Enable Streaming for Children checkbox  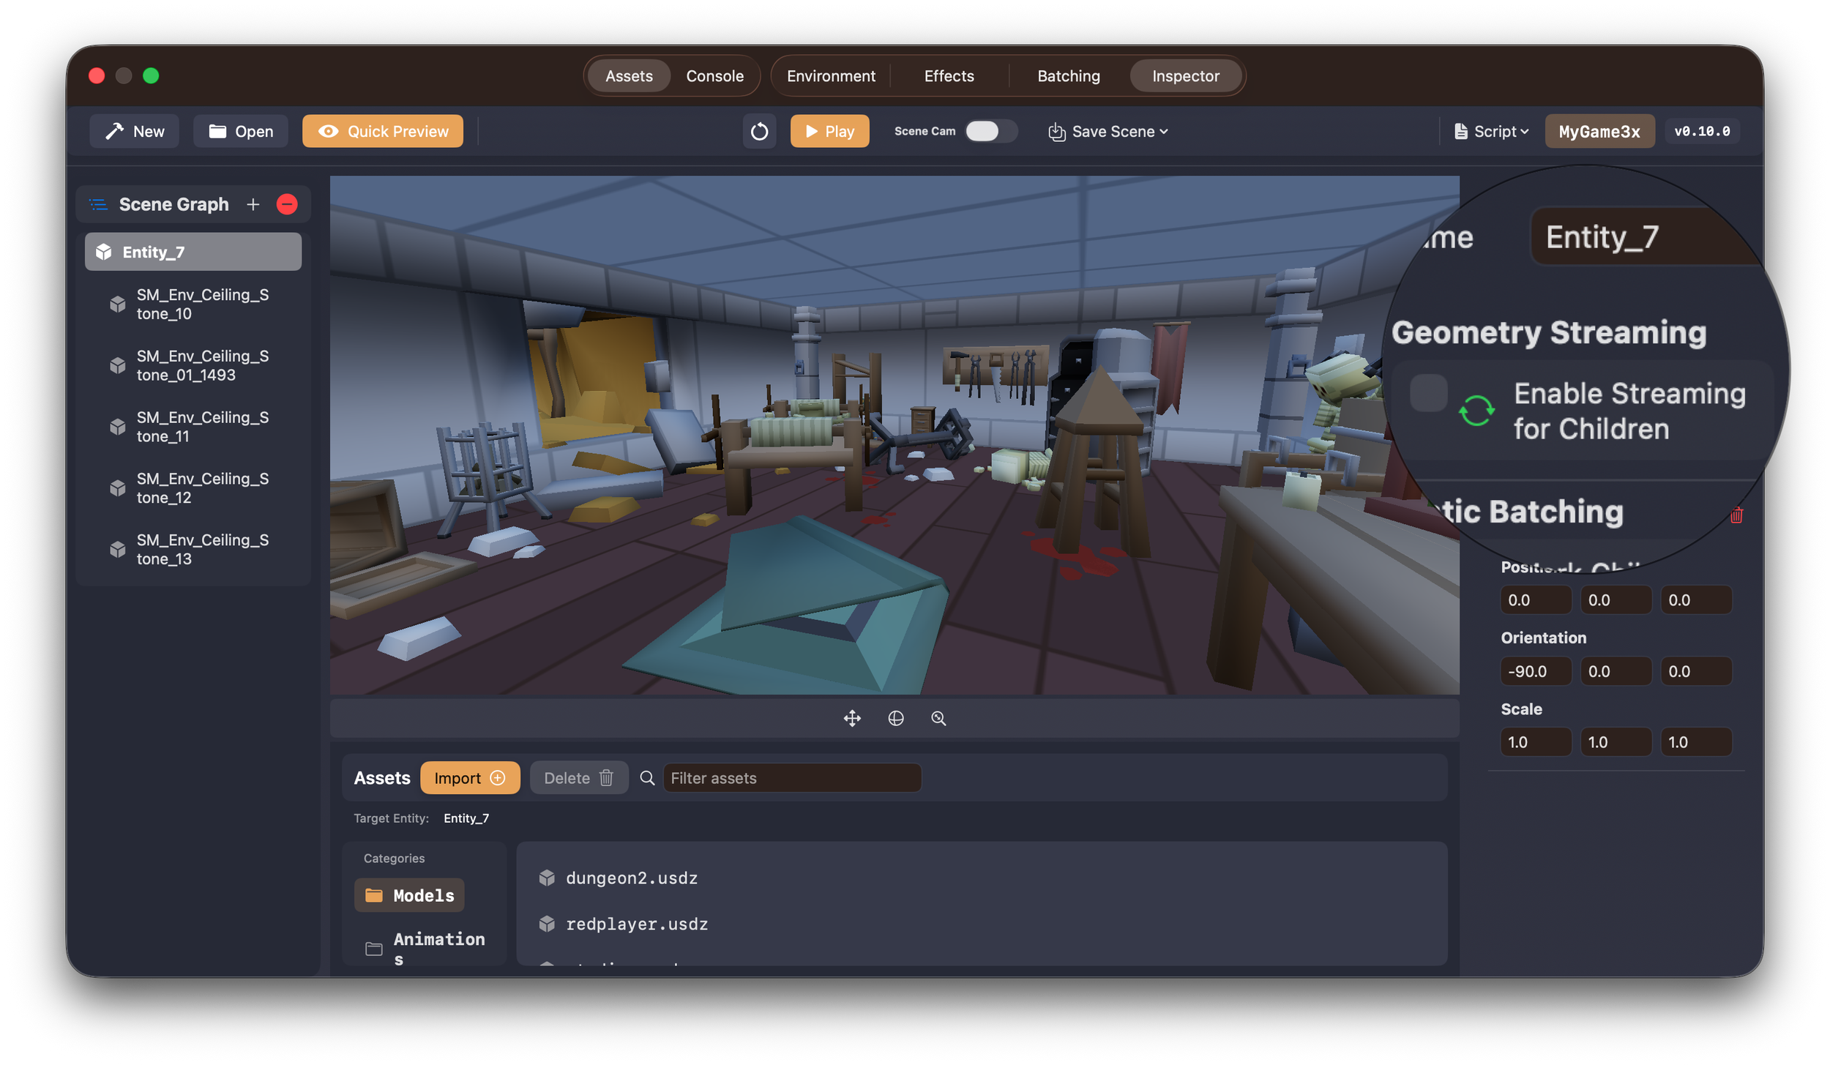[x=1427, y=394]
